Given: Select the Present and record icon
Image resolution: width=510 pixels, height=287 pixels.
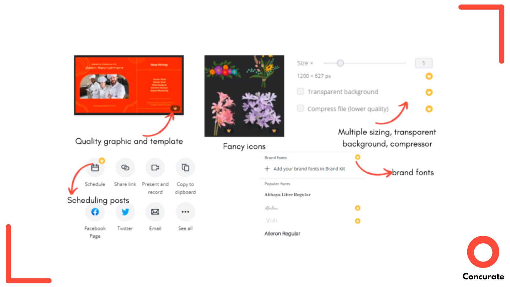Looking at the screenshot, I should coord(155,168).
